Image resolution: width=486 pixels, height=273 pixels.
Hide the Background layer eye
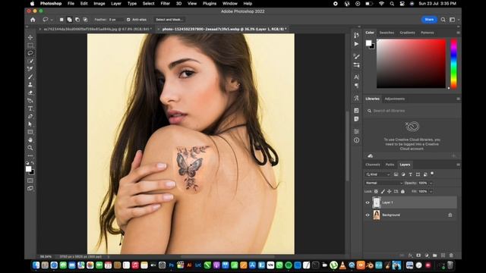tap(368, 215)
